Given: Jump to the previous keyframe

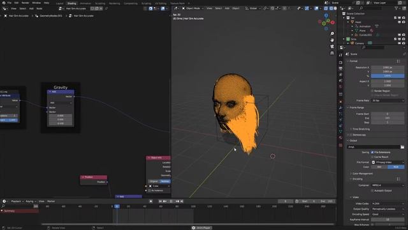Looking at the screenshot, I should pyautogui.click(x=164, y=201).
